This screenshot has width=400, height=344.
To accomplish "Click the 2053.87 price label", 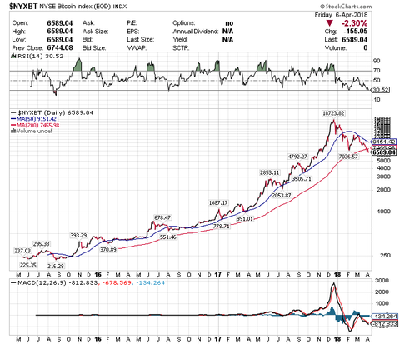I will (x=282, y=195).
